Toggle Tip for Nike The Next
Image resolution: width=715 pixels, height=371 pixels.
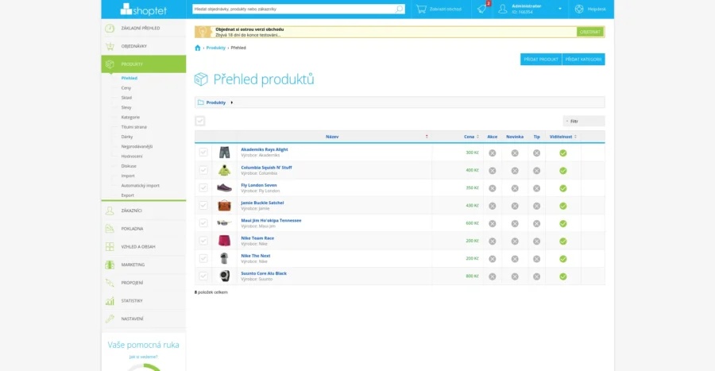click(x=537, y=259)
